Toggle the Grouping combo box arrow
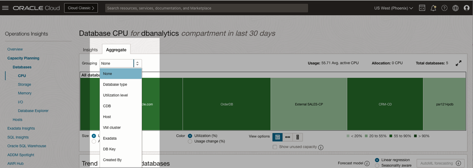The width and height of the screenshot is (473, 168). [138, 63]
